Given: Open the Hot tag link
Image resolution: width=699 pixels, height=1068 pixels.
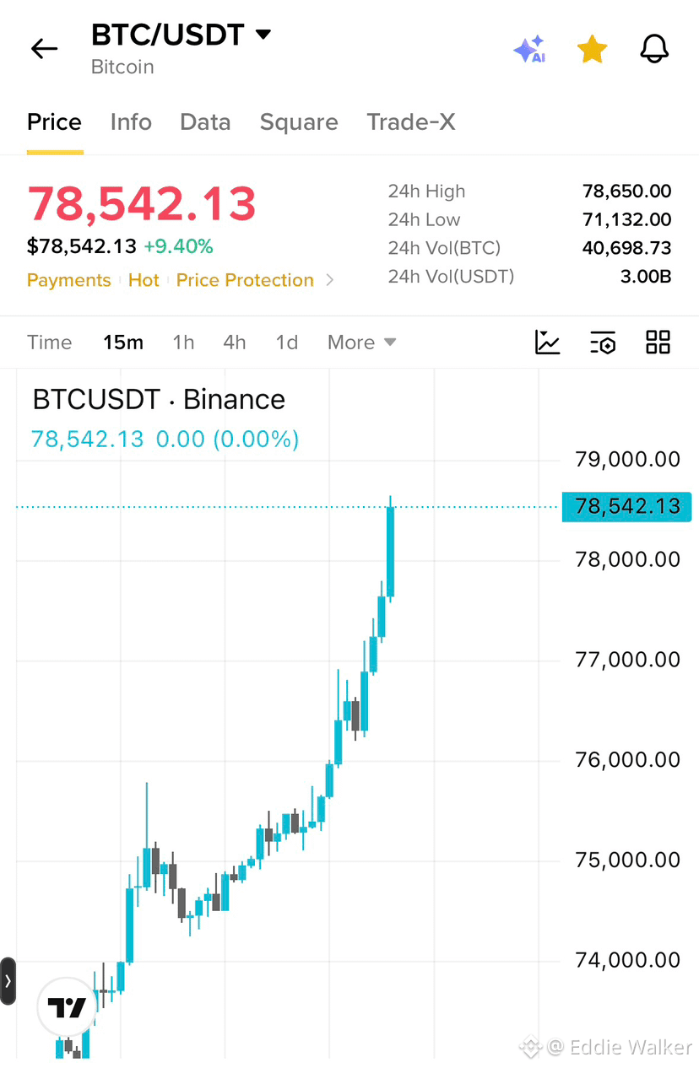Looking at the screenshot, I should pyautogui.click(x=144, y=280).
